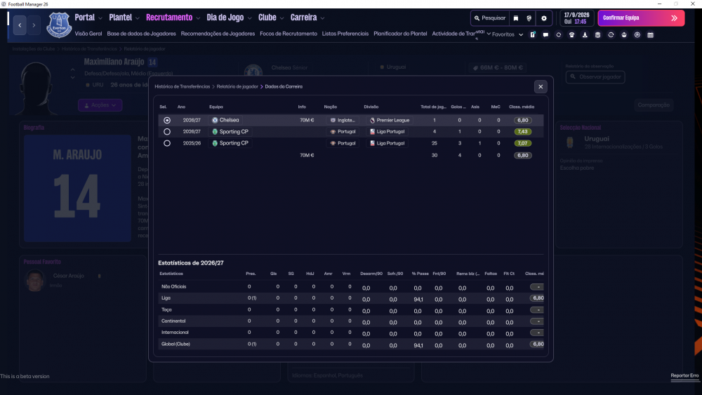Open the world/globe icon in top bar
Viewport: 702px width, 395px height.
click(x=529, y=18)
